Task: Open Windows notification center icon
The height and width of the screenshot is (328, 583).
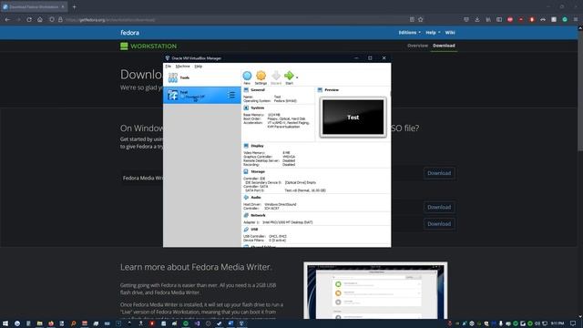Action: coord(573,323)
